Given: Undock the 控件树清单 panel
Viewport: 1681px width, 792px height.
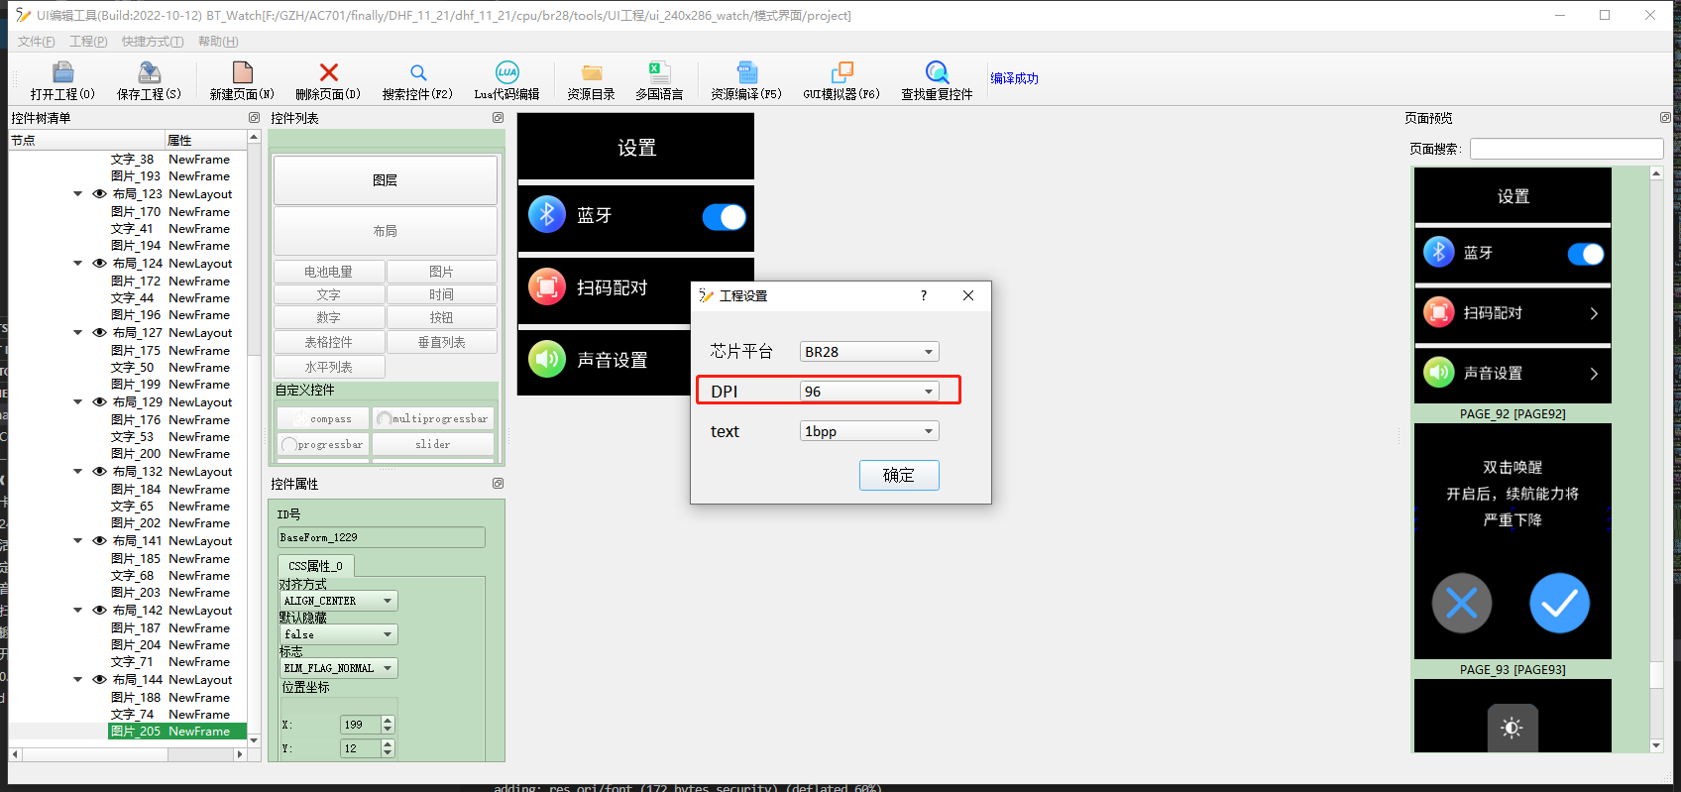Looking at the screenshot, I should [254, 117].
